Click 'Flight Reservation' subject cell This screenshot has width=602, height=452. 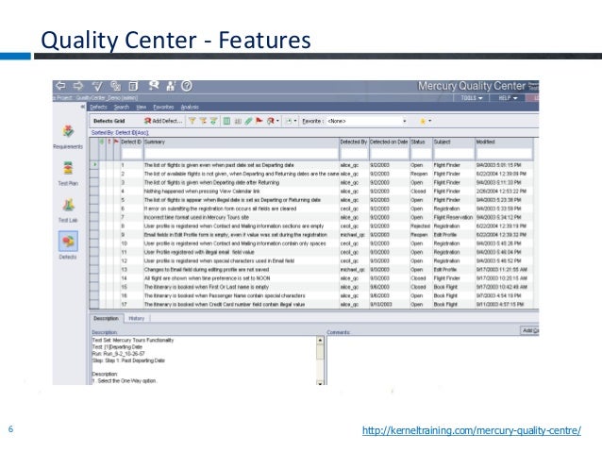pyautogui.click(x=454, y=217)
